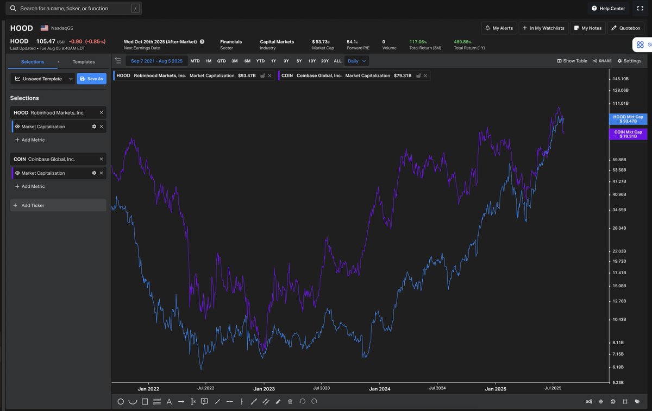
Task: Select the Fibonacci retracement lines tool
Action: click(157, 402)
